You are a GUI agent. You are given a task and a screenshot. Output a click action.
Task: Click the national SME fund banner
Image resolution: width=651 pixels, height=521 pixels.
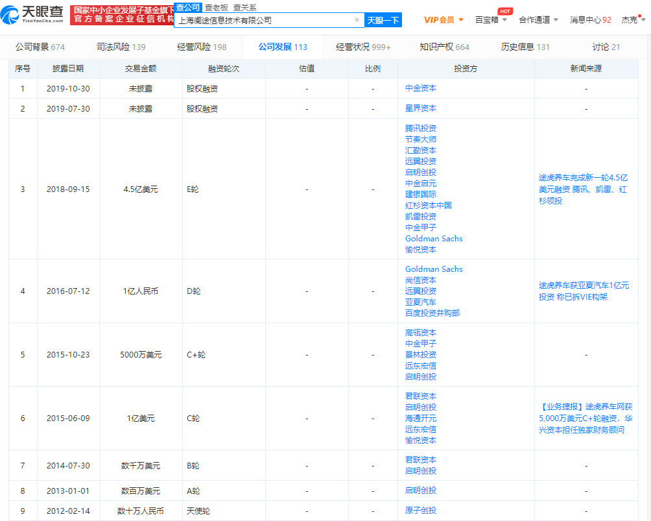tap(122, 15)
